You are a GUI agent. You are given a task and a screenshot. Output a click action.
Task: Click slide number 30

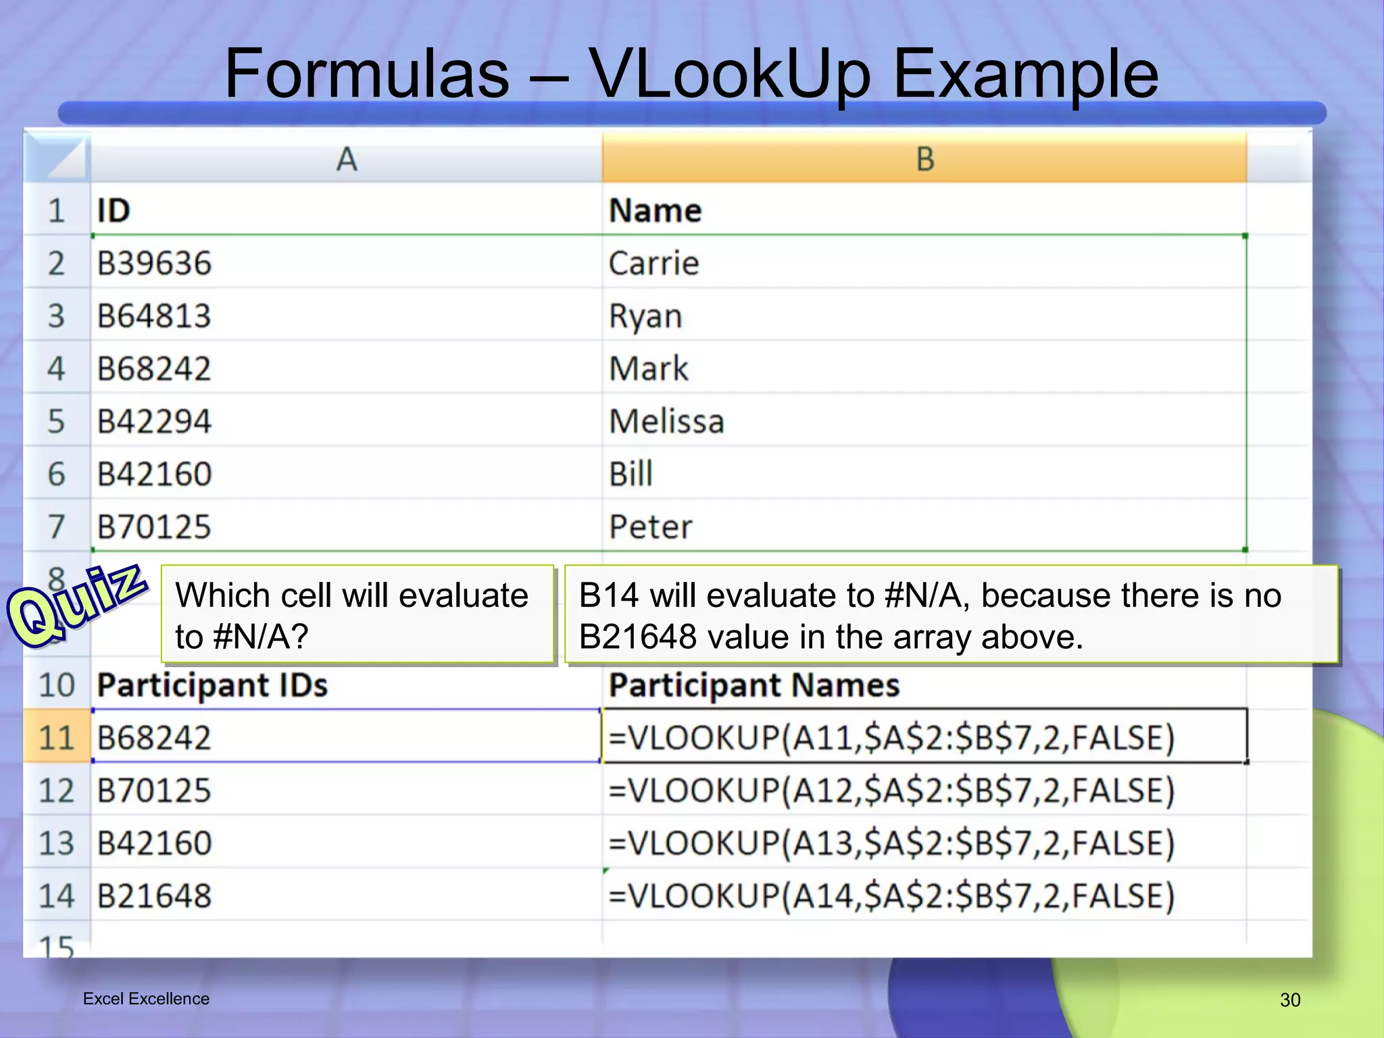pyautogui.click(x=1290, y=999)
